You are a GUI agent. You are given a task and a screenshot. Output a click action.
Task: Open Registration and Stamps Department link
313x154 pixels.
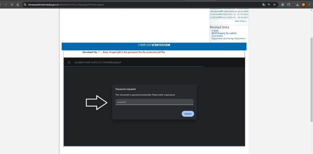pyautogui.click(x=228, y=38)
